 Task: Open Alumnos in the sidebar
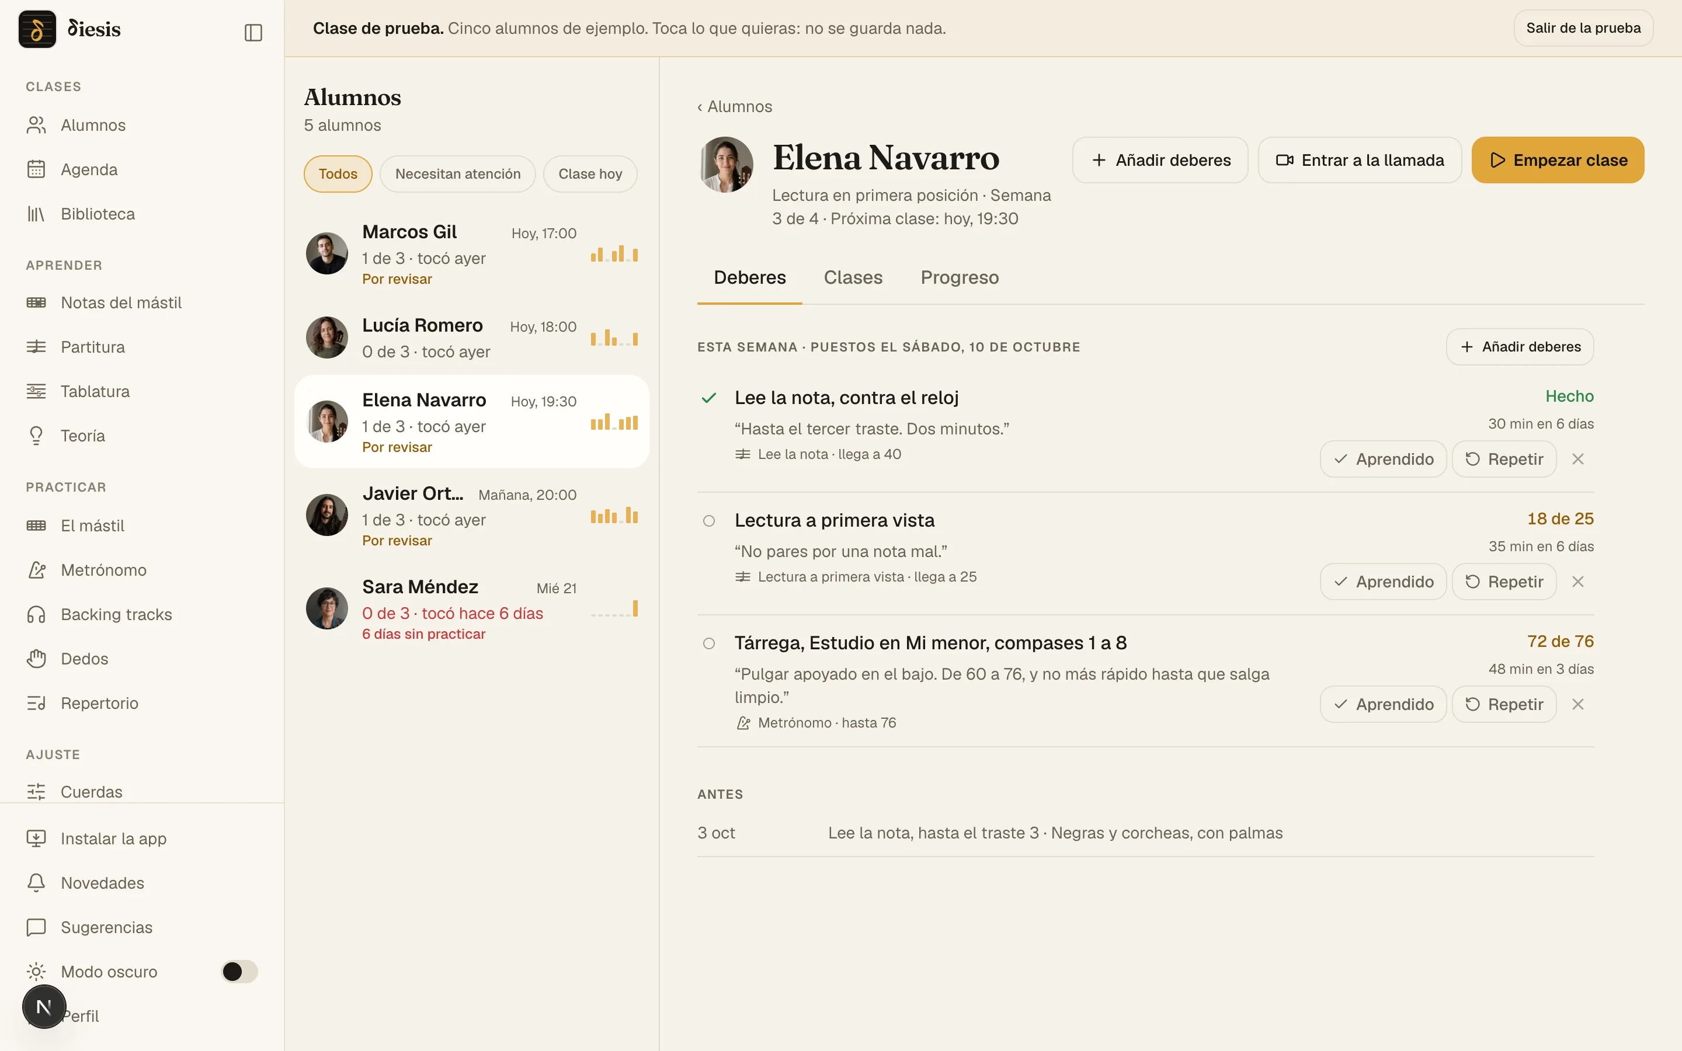pos(141,125)
